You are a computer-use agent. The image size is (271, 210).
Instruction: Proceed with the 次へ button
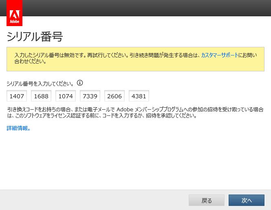(247, 200)
